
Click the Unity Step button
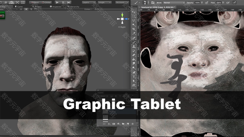[x=69, y=2]
